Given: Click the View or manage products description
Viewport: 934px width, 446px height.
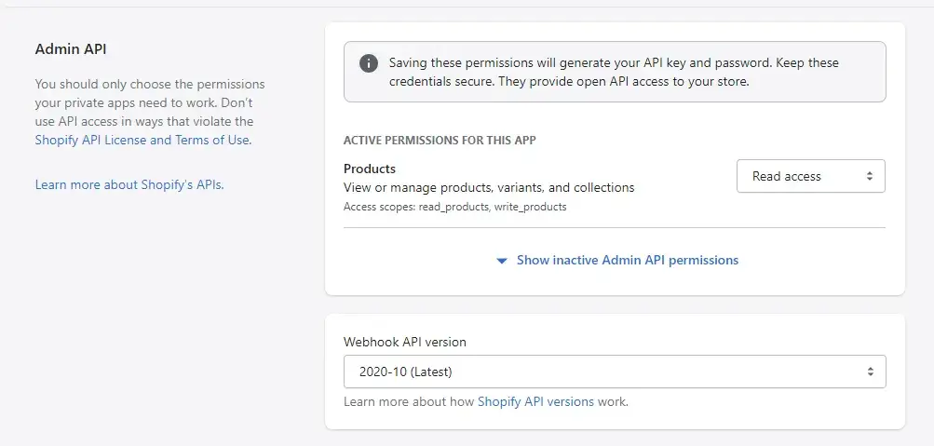Looking at the screenshot, I should tap(489, 187).
